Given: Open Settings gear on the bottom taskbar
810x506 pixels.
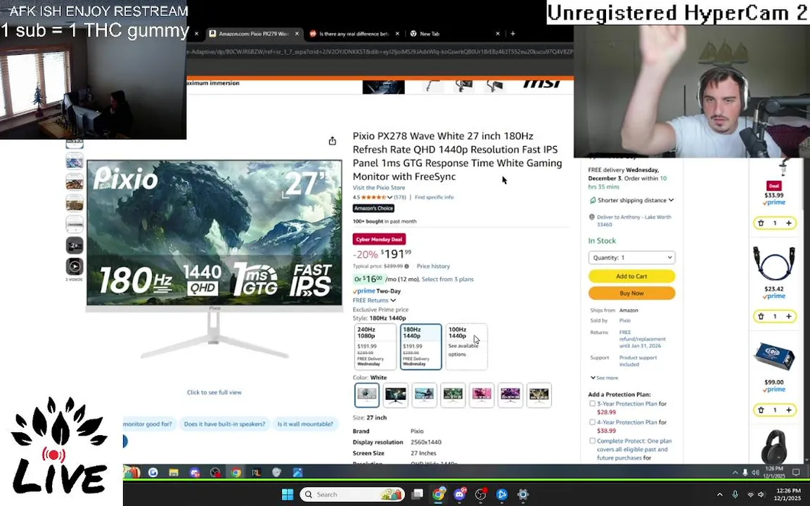Looking at the screenshot, I should (x=523, y=494).
